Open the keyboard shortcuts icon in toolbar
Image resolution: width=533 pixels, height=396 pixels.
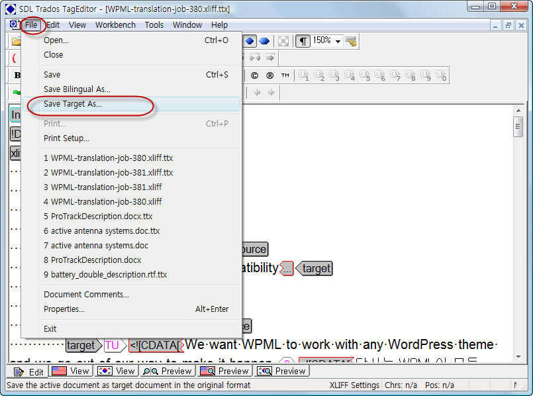coord(351,41)
